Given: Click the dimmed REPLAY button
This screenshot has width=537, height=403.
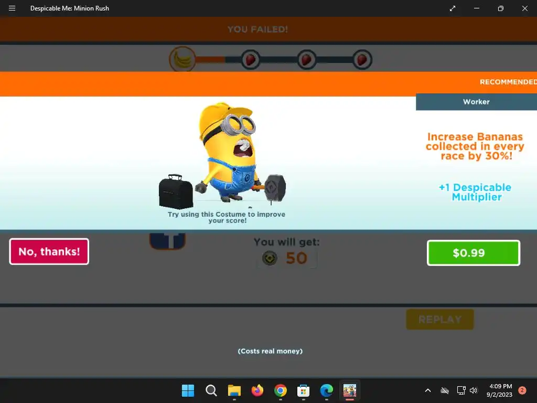Looking at the screenshot, I should (440, 320).
